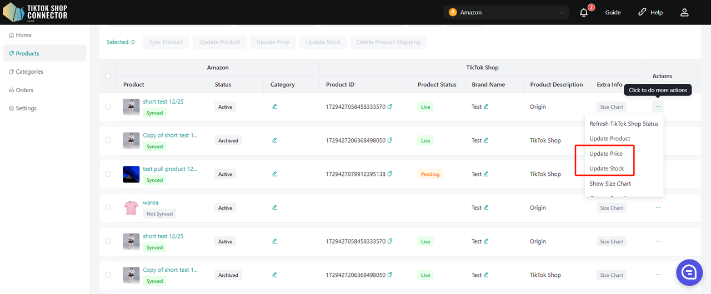Open the short test 12/25 product link
Screen dimensions: 711x294
coord(163,102)
